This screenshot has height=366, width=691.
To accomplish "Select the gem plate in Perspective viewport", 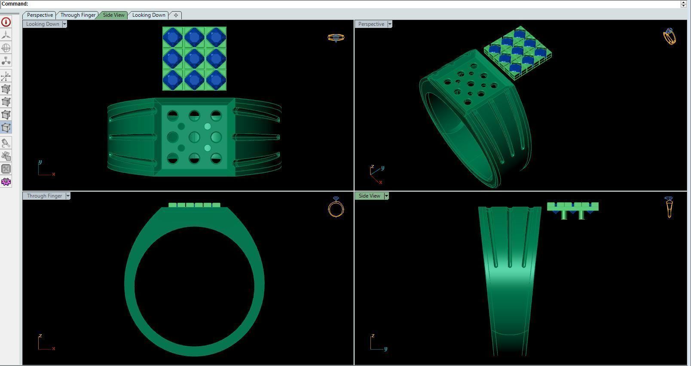I will [x=518, y=52].
